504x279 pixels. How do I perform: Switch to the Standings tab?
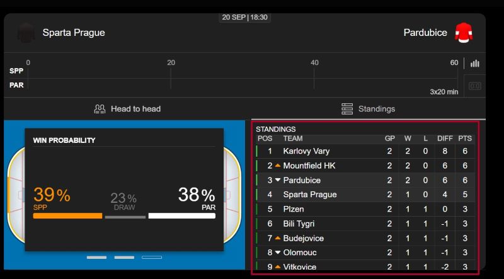[x=369, y=109]
